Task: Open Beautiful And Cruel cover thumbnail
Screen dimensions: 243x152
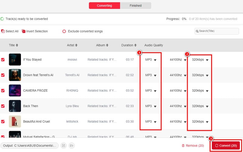Action: pos(15,121)
